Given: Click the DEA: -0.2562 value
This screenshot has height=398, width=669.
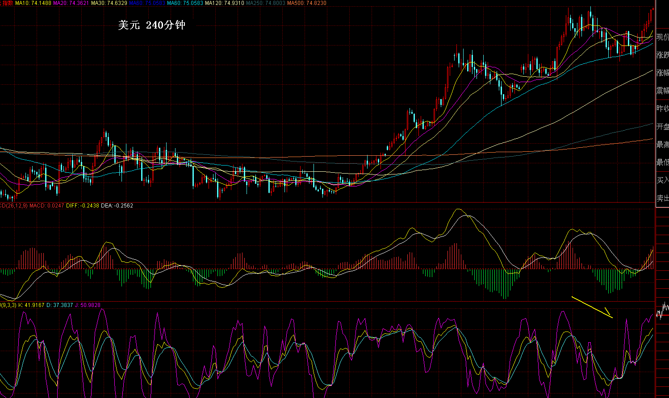Looking at the screenshot, I should pos(117,206).
